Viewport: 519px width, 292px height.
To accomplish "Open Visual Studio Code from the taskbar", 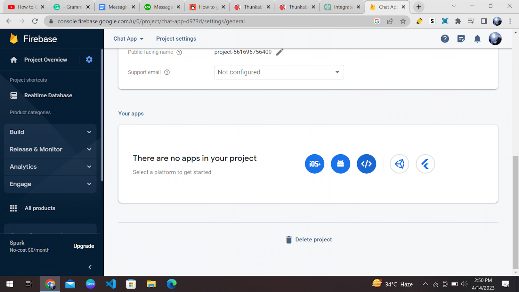I will coord(110,284).
